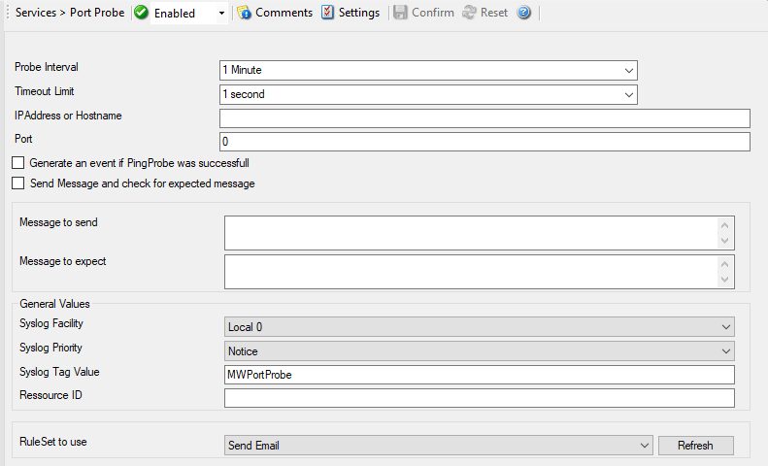Open the Enabled state dropdown arrow
Image resolution: width=768 pixels, height=466 pixels.
click(222, 14)
